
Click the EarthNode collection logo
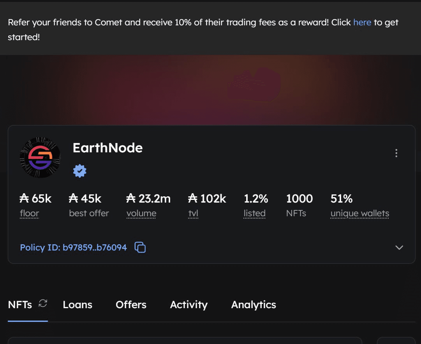pos(40,157)
